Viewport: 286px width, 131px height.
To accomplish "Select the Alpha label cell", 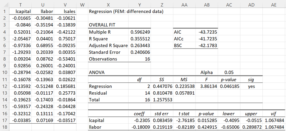I will (x=206, y=72).
